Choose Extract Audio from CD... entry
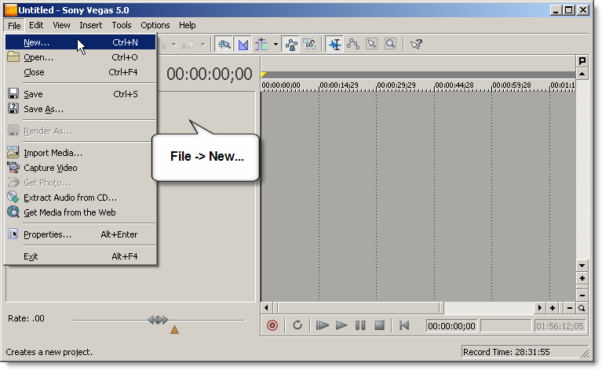The width and height of the screenshot is (602, 370). point(80,198)
